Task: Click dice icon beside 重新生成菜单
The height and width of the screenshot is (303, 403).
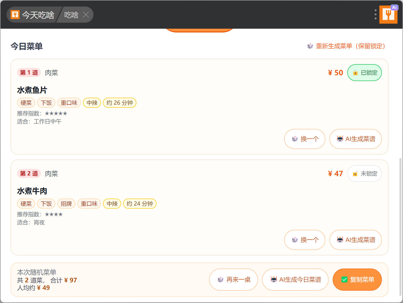Action: [310, 46]
